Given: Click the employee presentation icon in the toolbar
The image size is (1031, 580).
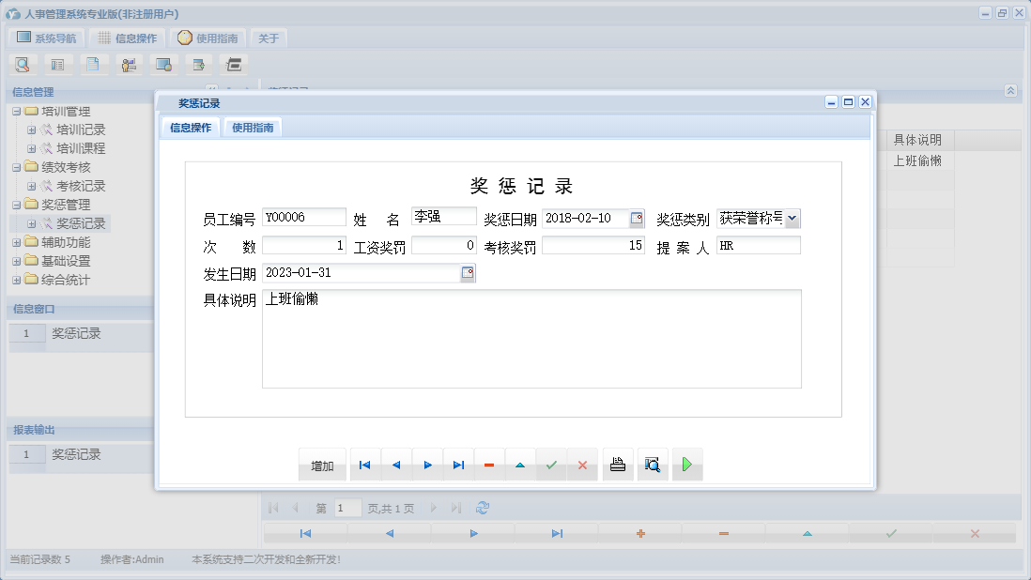Looking at the screenshot, I should 127,64.
